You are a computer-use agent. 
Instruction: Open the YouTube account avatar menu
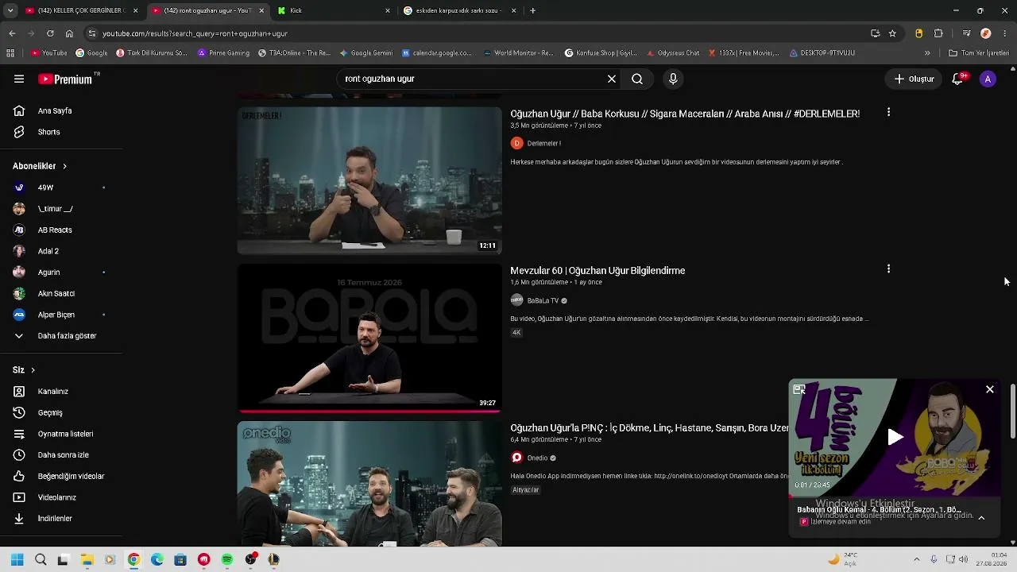pyautogui.click(x=988, y=79)
